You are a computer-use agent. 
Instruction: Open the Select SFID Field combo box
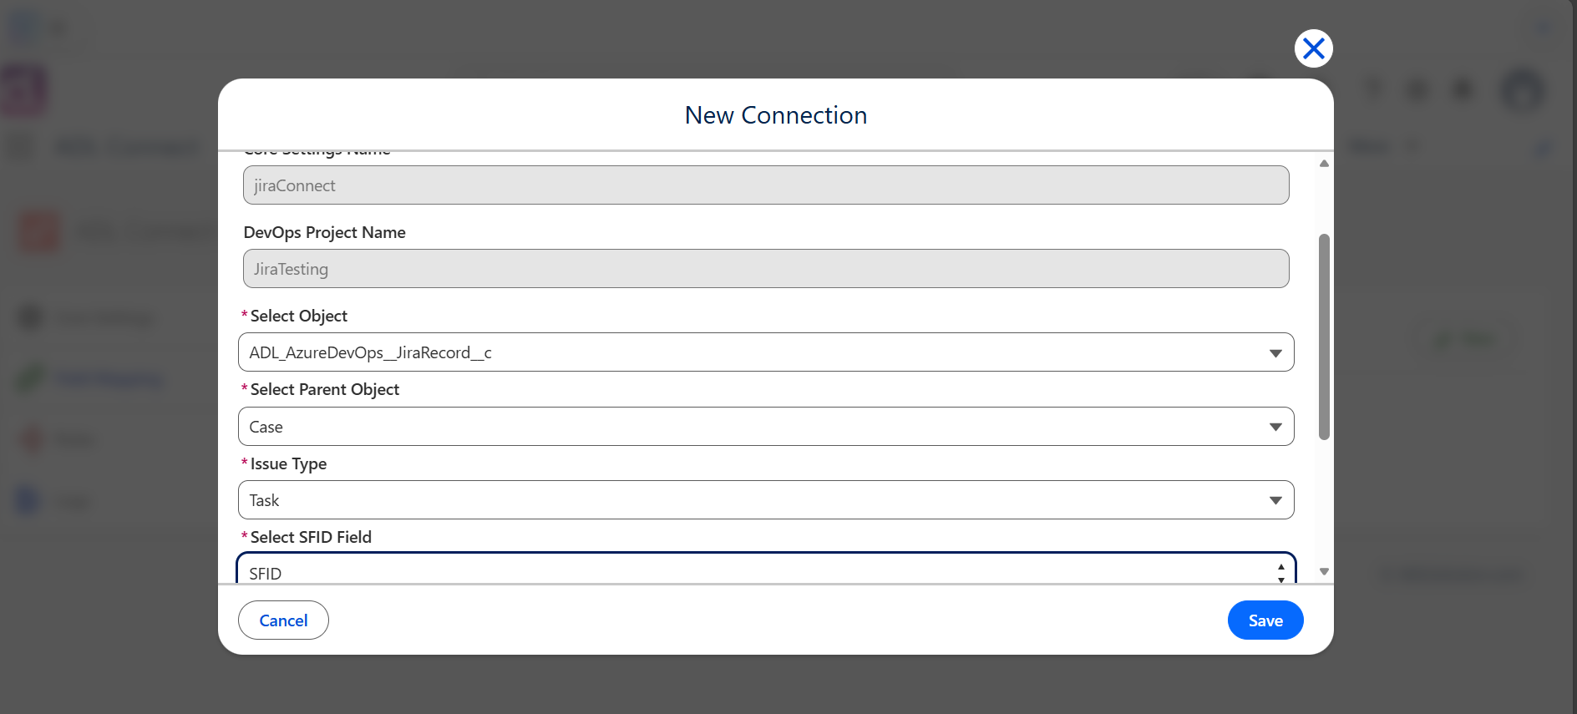pyautogui.click(x=766, y=569)
